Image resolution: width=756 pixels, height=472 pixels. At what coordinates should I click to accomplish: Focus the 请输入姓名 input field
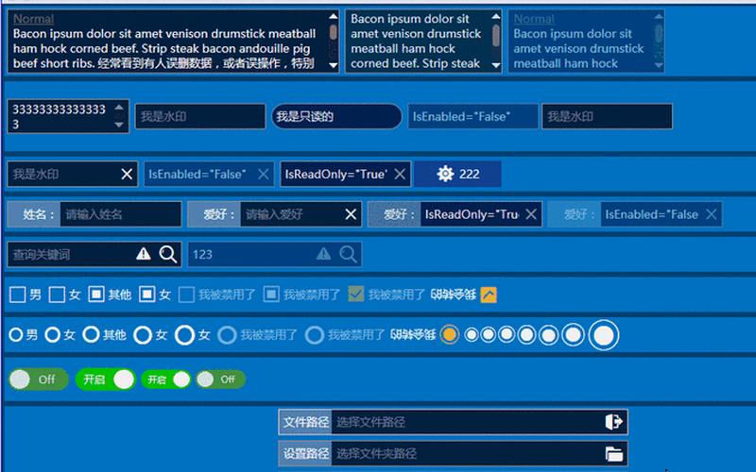coord(121,214)
